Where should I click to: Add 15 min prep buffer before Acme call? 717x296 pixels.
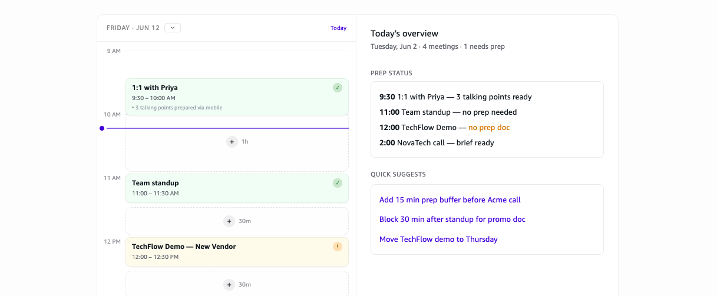click(x=450, y=200)
